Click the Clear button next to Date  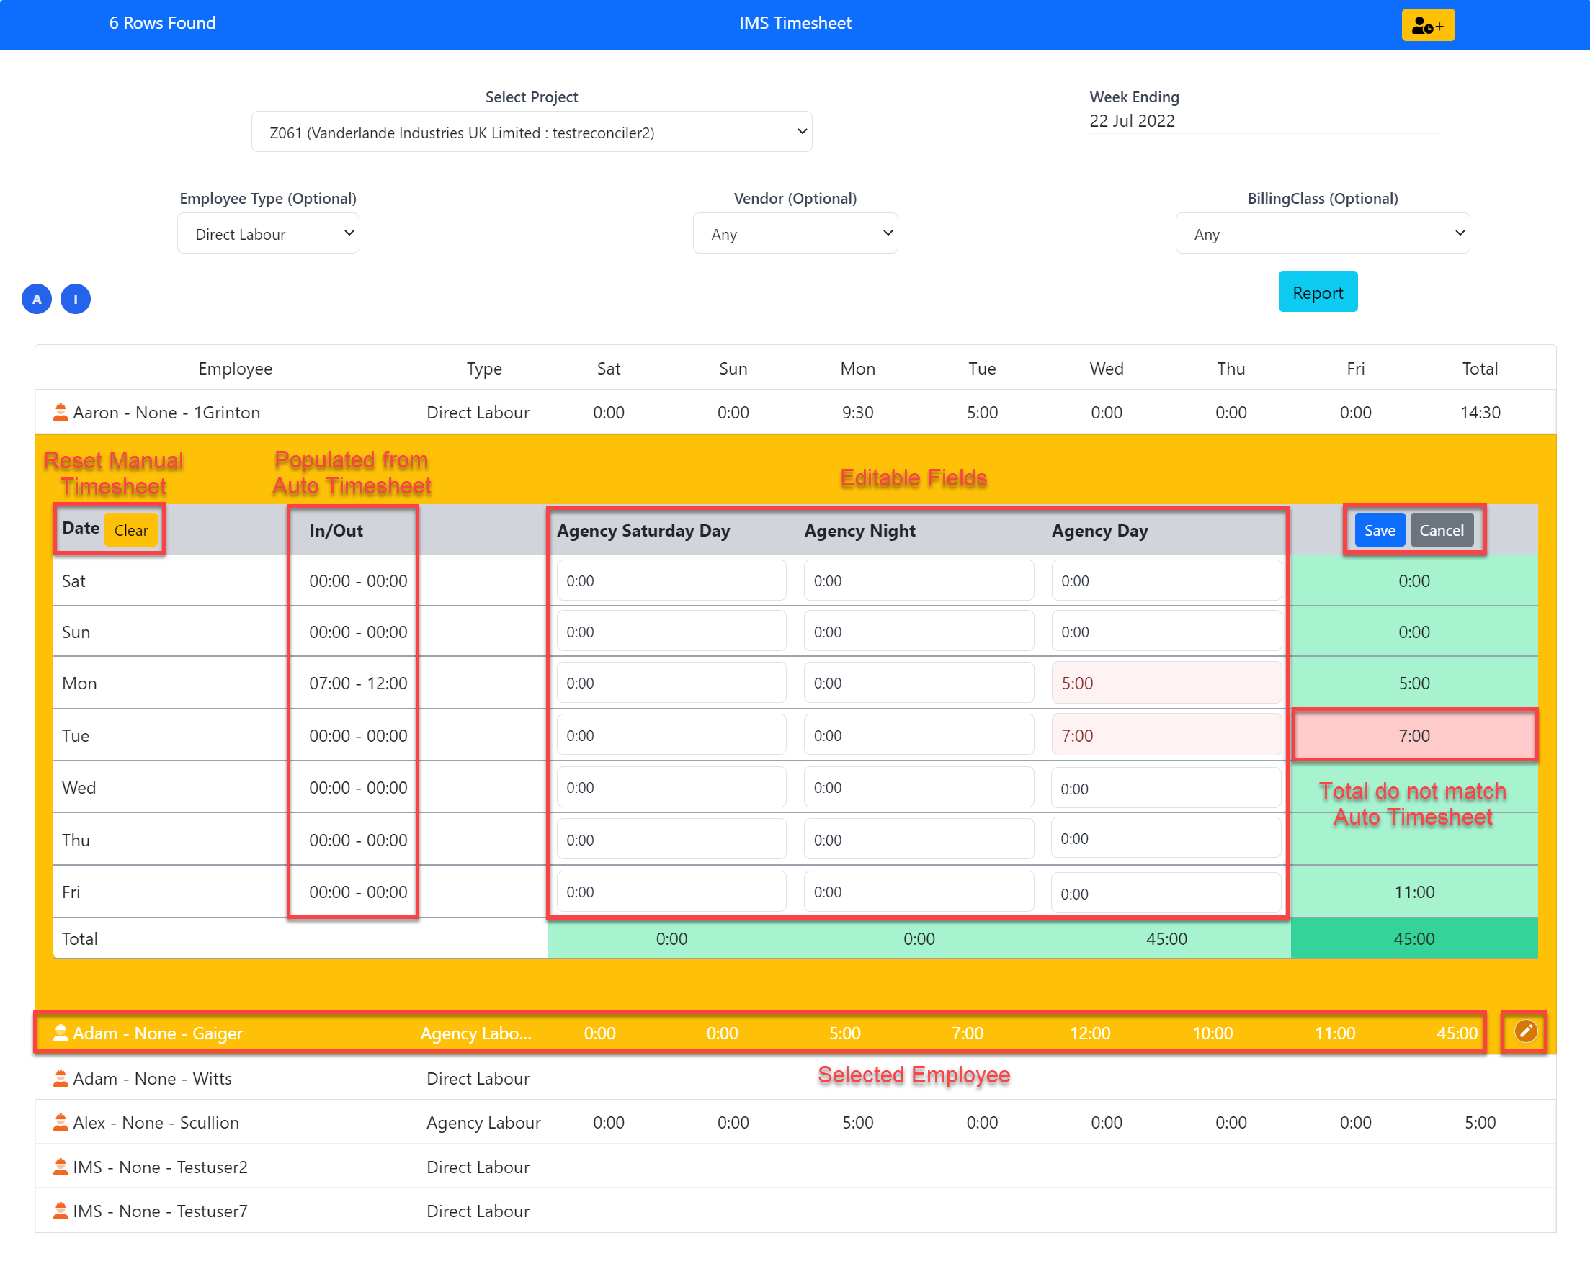click(x=131, y=529)
